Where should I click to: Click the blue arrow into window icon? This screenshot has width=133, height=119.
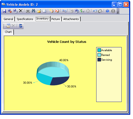tap(95, 11)
